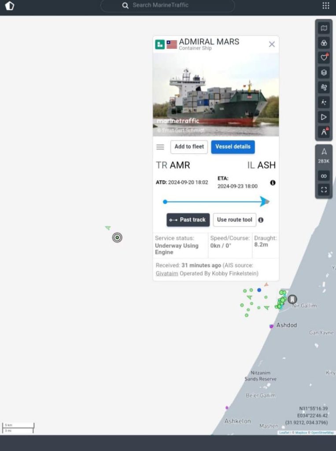Open My Fleets heart icon
The width and height of the screenshot is (336, 451).
click(324, 58)
